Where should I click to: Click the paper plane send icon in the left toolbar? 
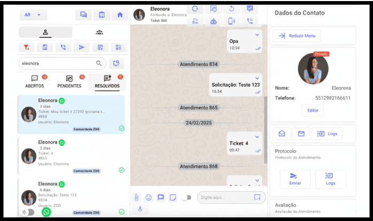pyautogui.click(x=81, y=48)
